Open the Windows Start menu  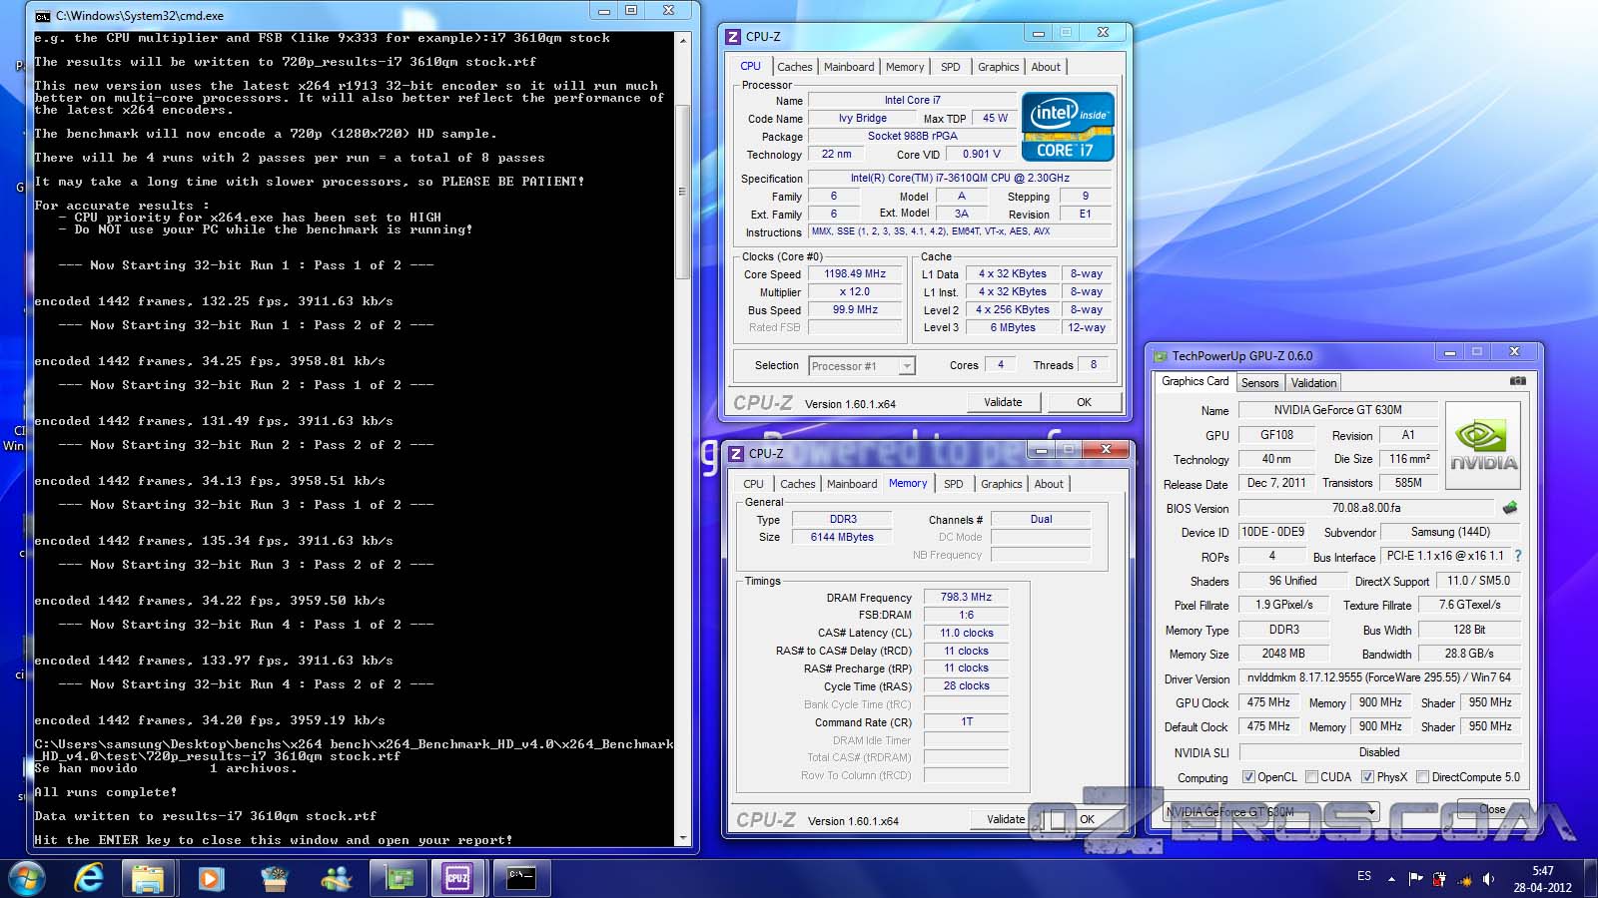[27, 878]
